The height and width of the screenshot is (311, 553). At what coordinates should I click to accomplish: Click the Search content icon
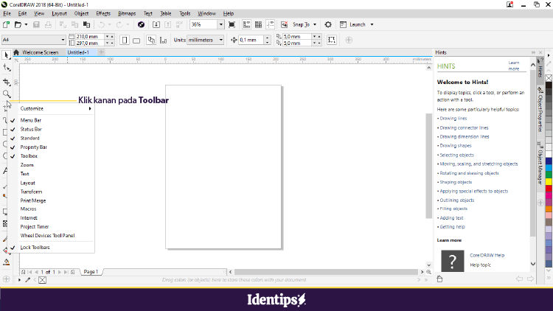coord(141,24)
